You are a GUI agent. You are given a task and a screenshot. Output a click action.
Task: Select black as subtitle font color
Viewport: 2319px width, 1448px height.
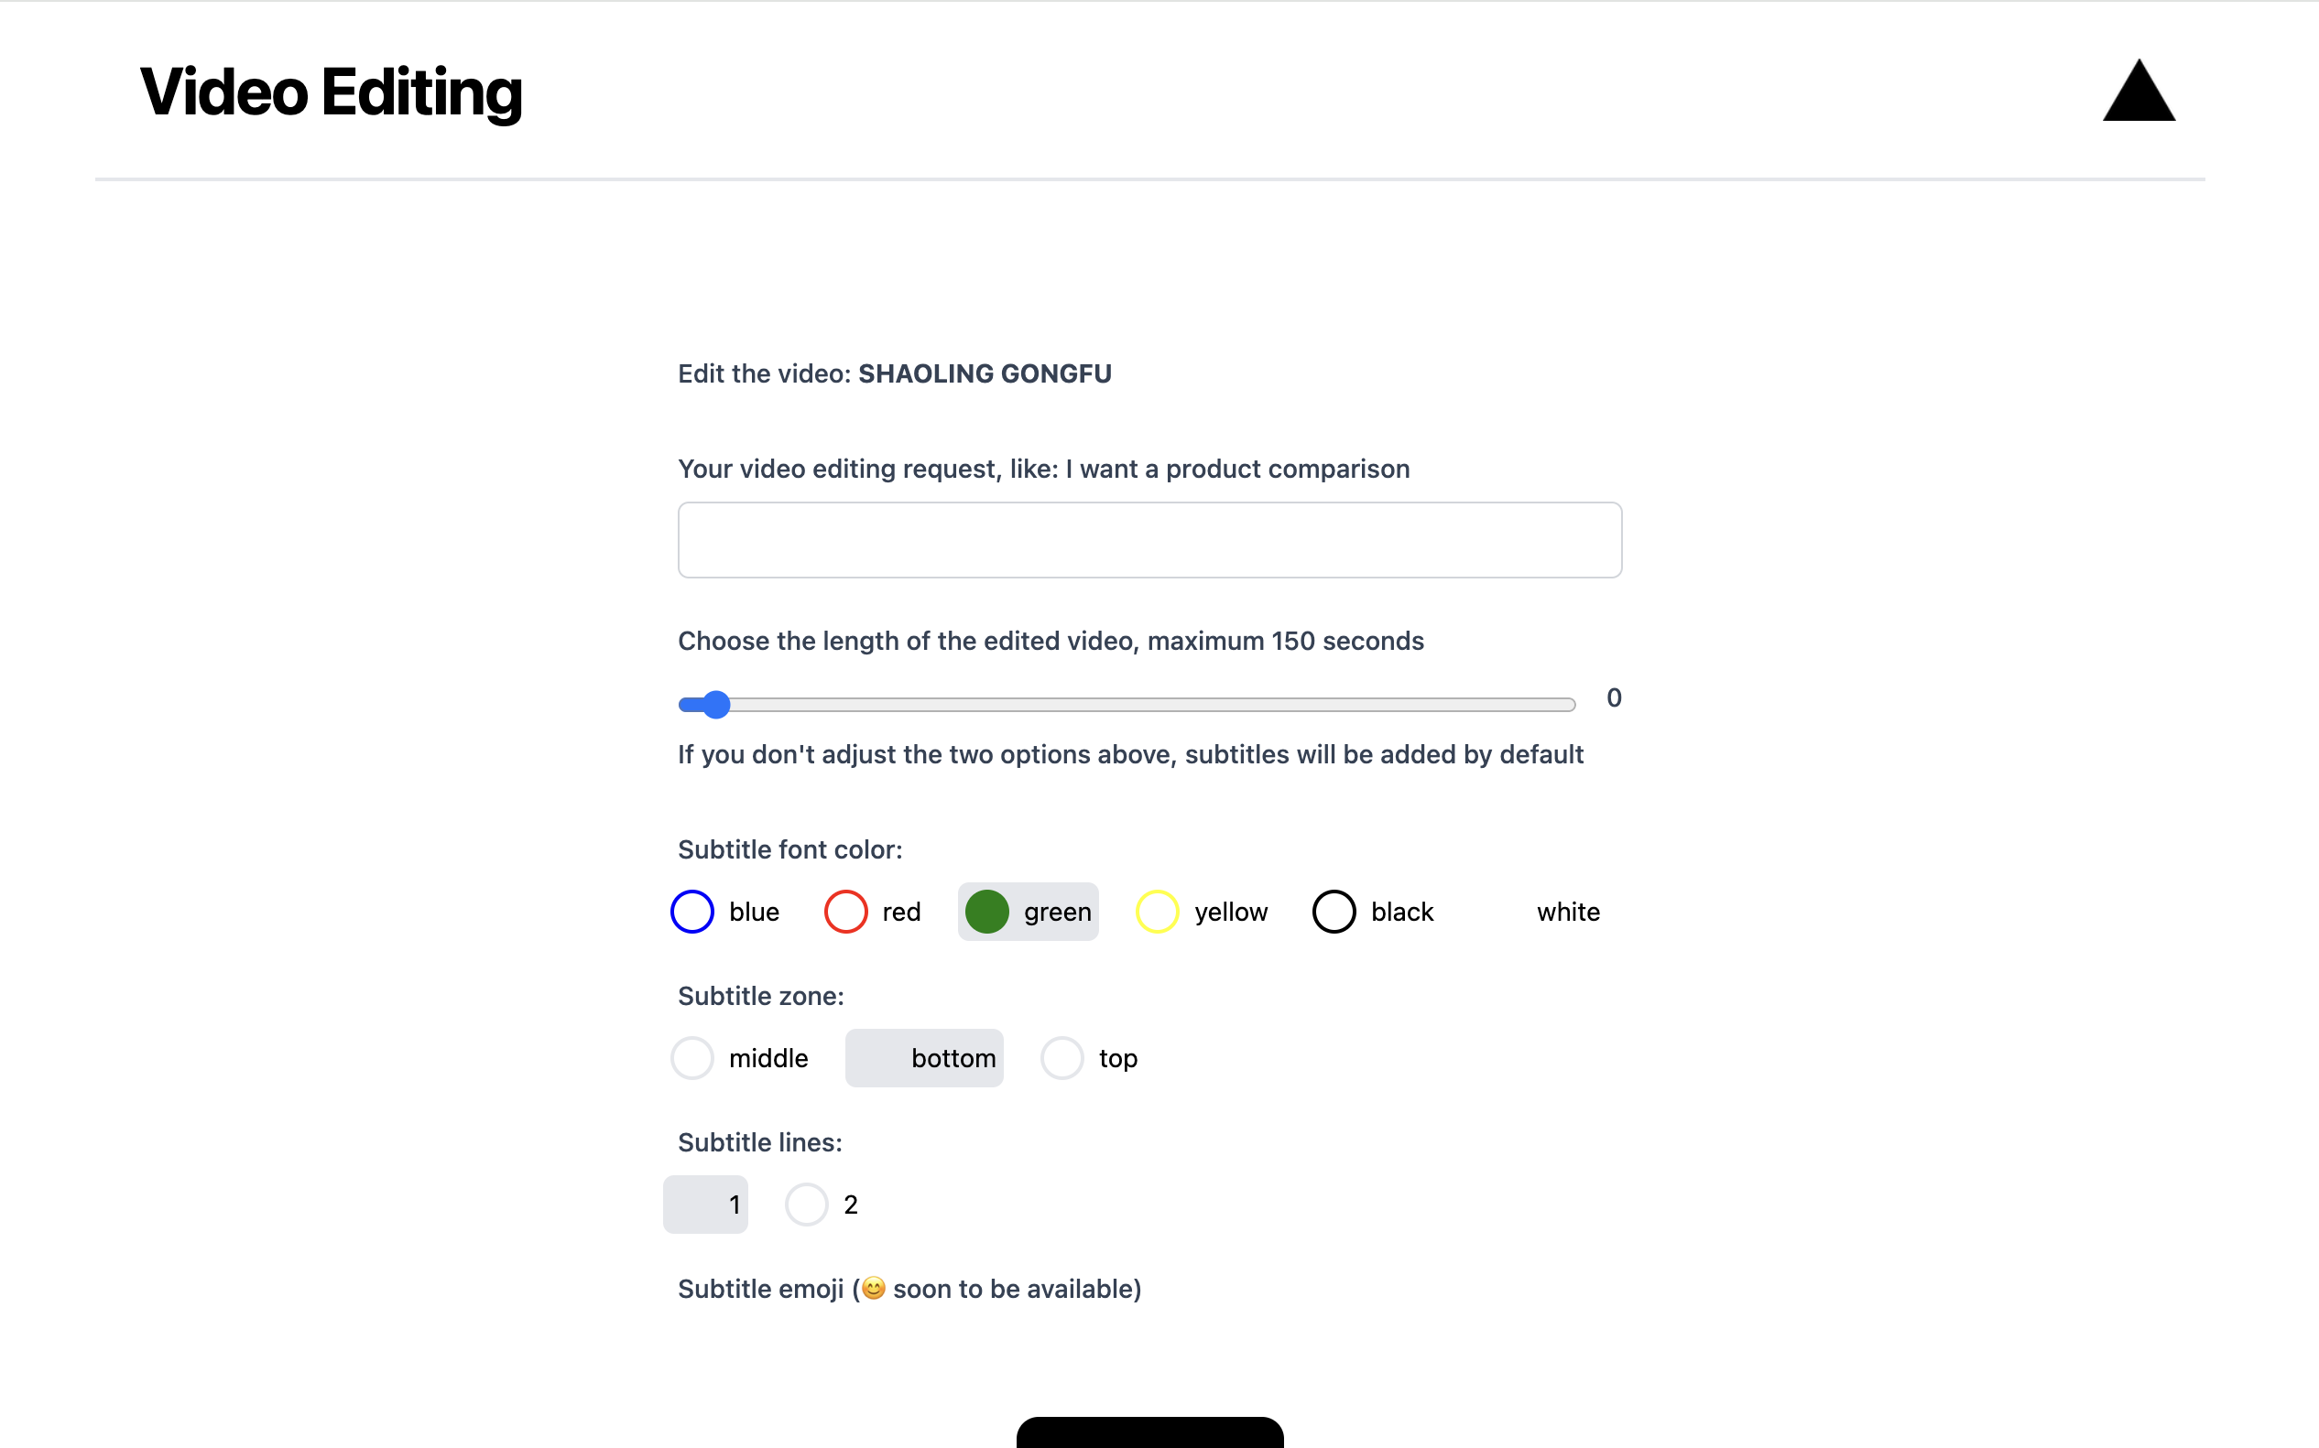click(x=1333, y=911)
